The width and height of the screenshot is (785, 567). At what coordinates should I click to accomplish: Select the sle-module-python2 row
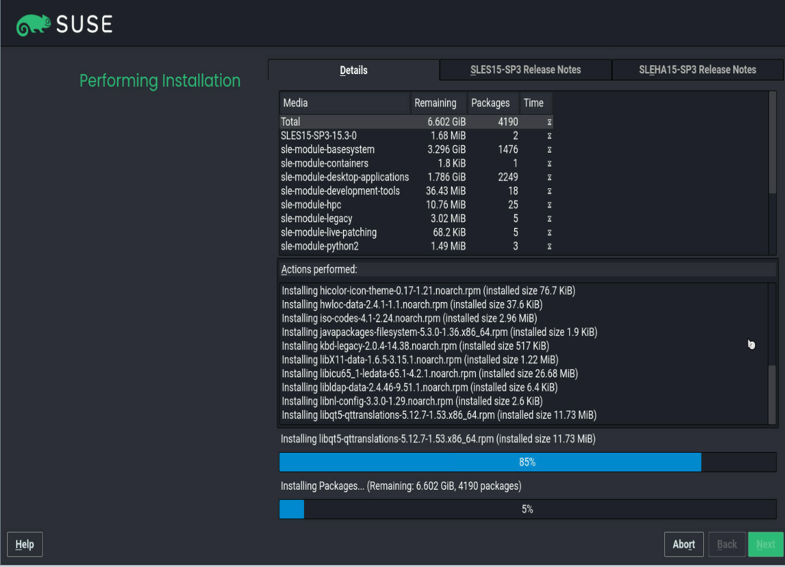coord(416,246)
